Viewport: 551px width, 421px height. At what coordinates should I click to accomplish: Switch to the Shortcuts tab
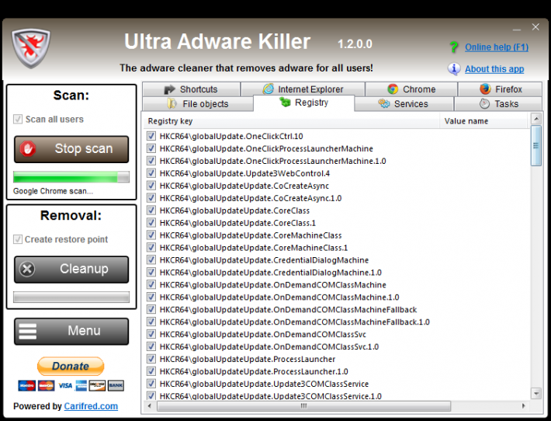(191, 89)
